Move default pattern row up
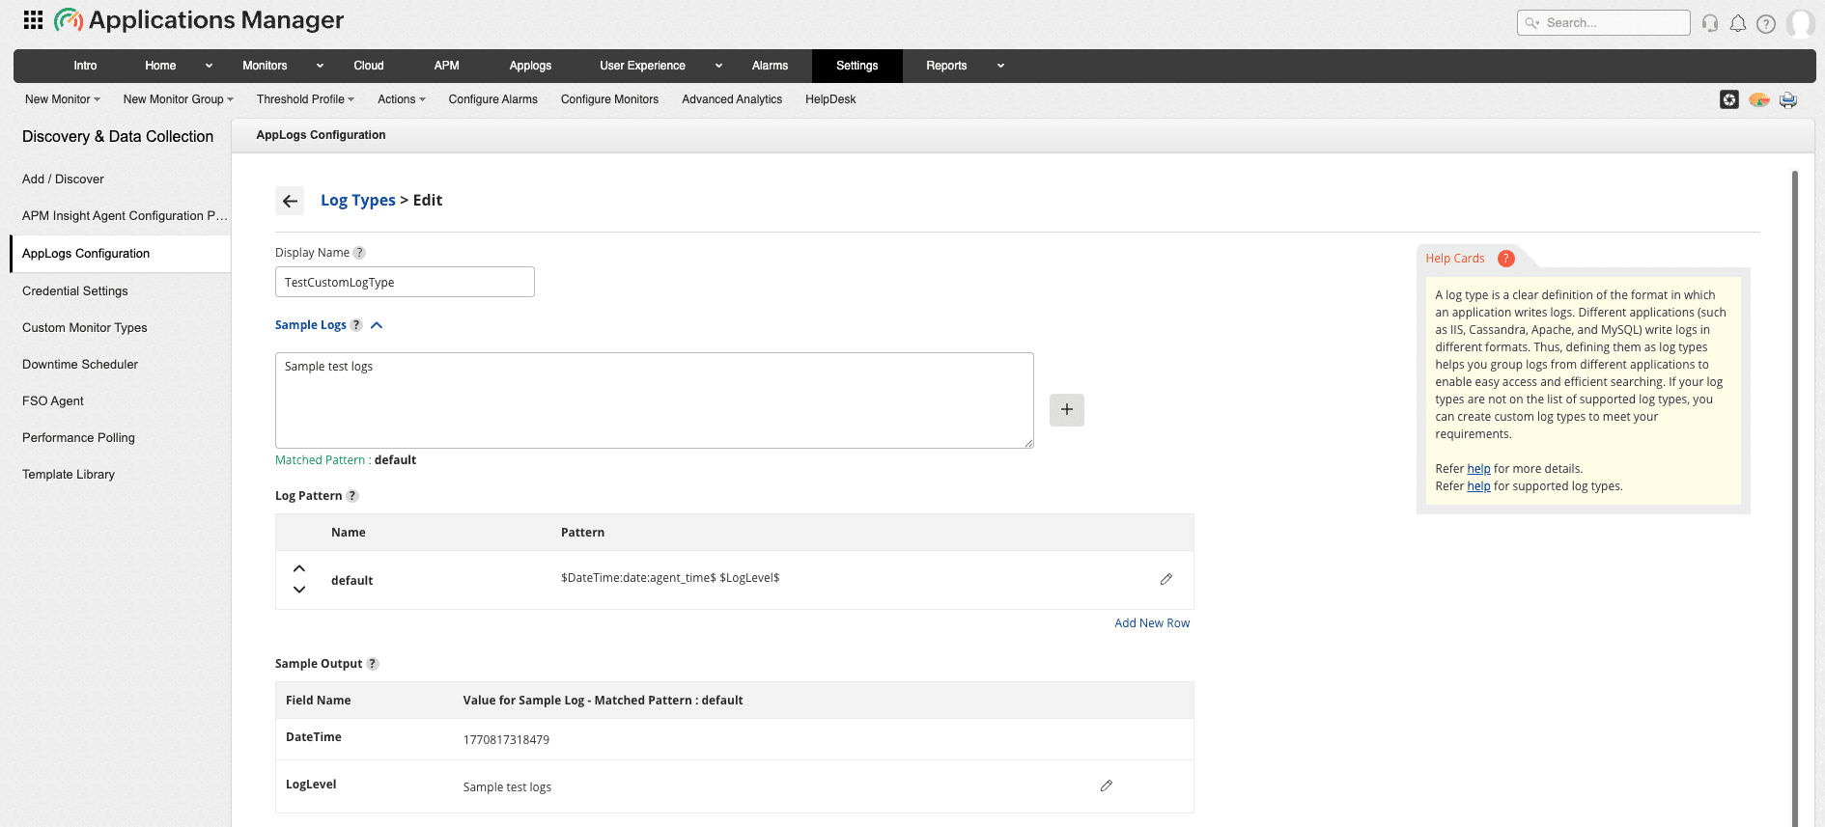This screenshot has width=1825, height=827. click(299, 568)
